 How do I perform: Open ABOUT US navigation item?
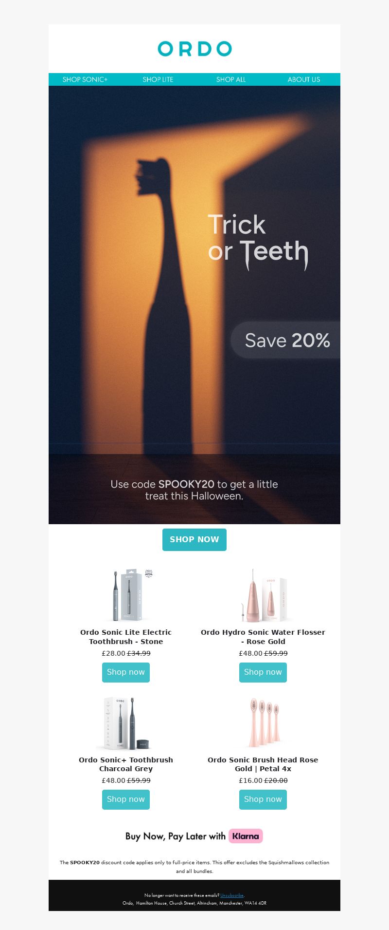[304, 79]
